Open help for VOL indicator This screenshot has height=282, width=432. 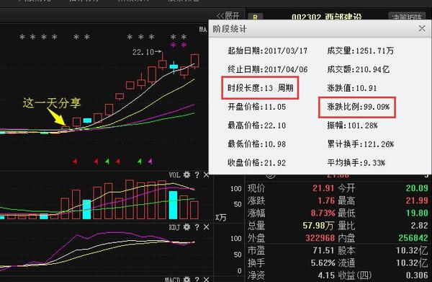[x=197, y=175]
